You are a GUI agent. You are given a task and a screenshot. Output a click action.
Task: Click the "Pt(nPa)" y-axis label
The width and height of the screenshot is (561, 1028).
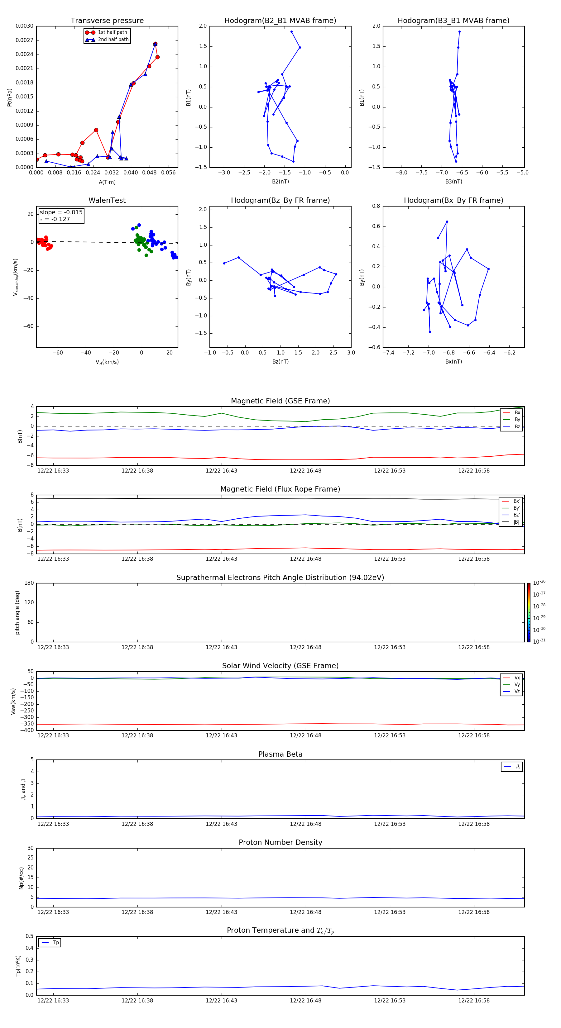pos(10,98)
